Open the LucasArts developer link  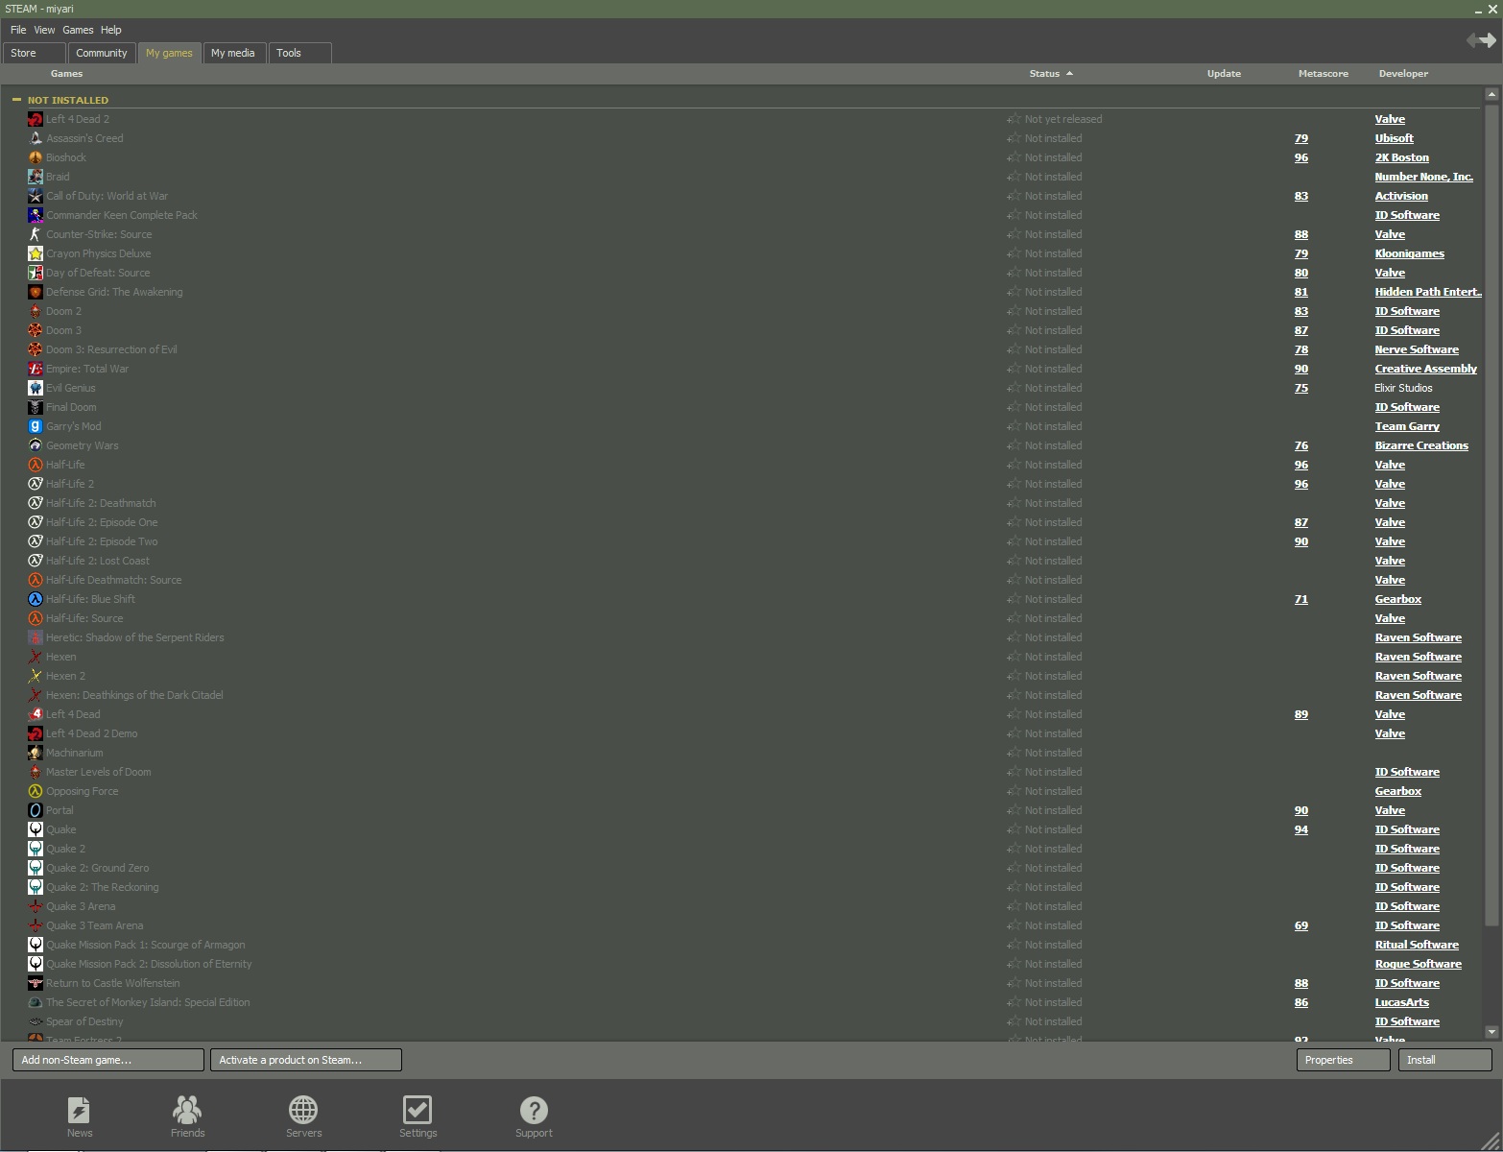1401,1002
